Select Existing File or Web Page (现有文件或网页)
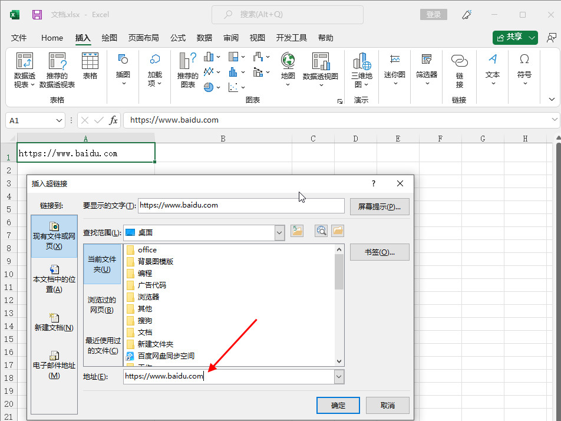The image size is (561, 421). tap(54, 236)
